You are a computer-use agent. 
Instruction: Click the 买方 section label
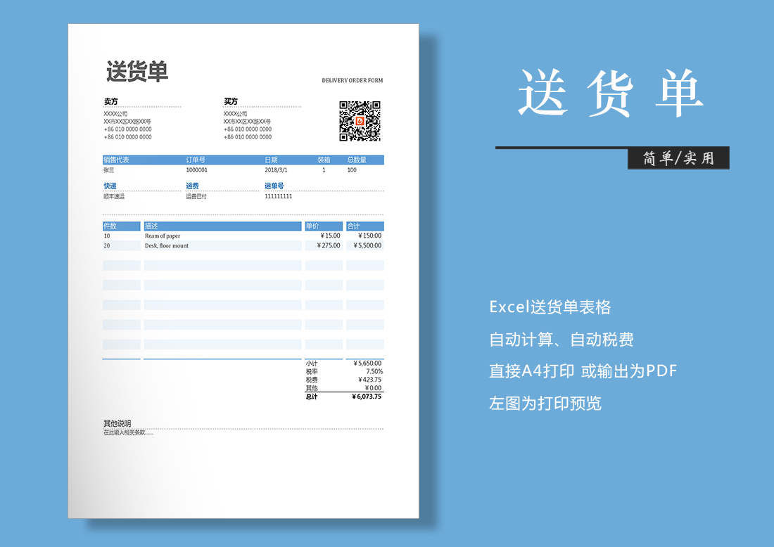click(231, 101)
